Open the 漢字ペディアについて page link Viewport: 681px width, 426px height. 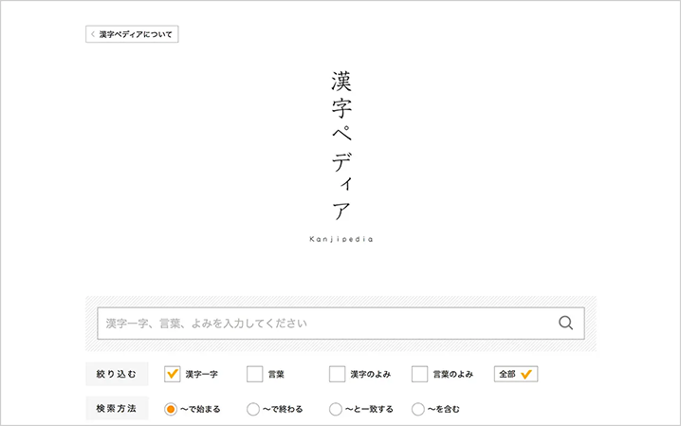(136, 34)
